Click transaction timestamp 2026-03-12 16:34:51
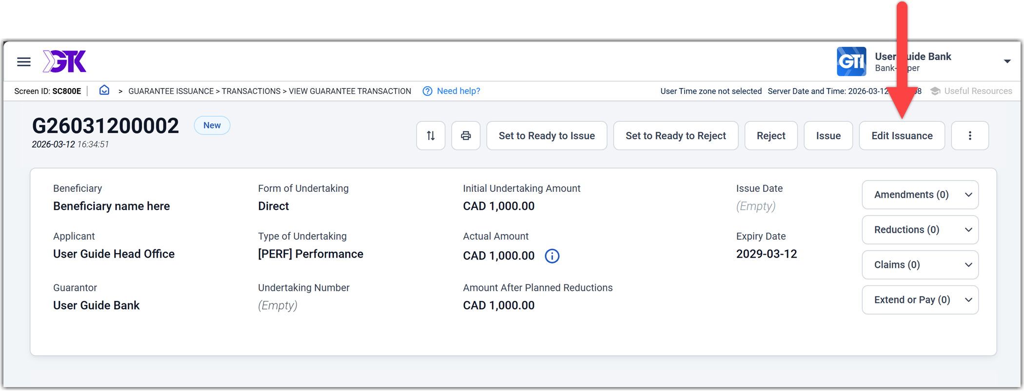1024x391 pixels. tap(70, 145)
